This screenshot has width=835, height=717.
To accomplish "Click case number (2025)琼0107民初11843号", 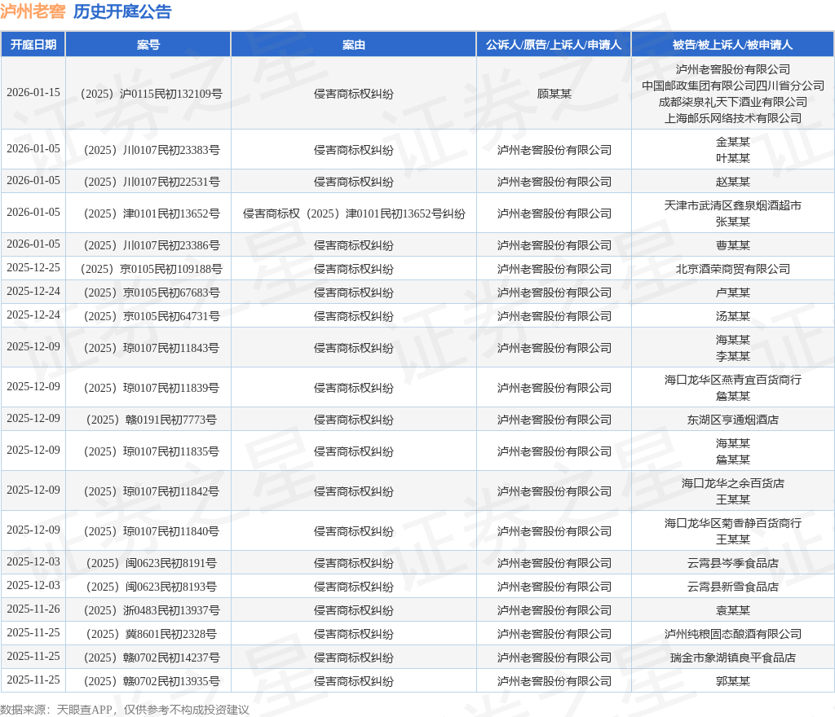I will (151, 348).
